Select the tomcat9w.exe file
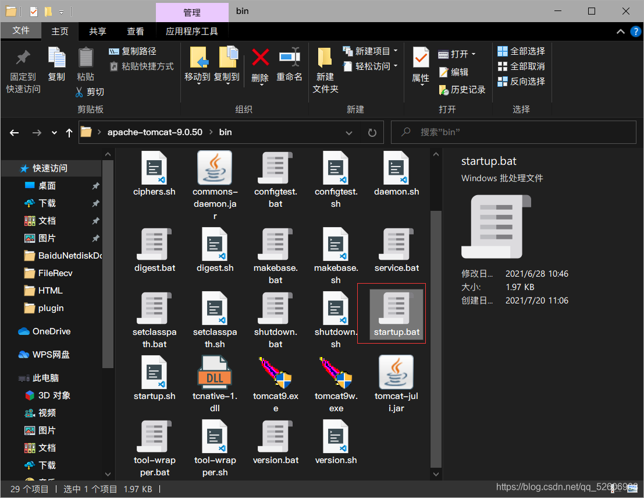Viewport: 644px width, 498px height. tap(336, 384)
